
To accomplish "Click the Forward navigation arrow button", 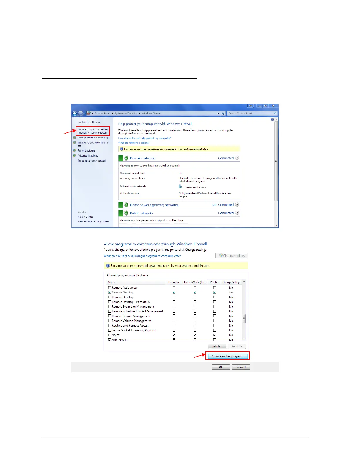I will click(x=81, y=113).
